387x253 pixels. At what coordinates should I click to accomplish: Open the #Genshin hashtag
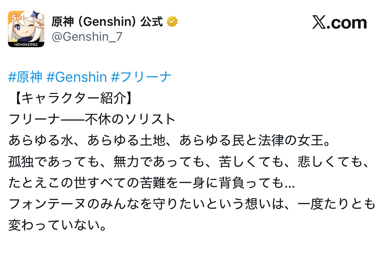coord(77,77)
